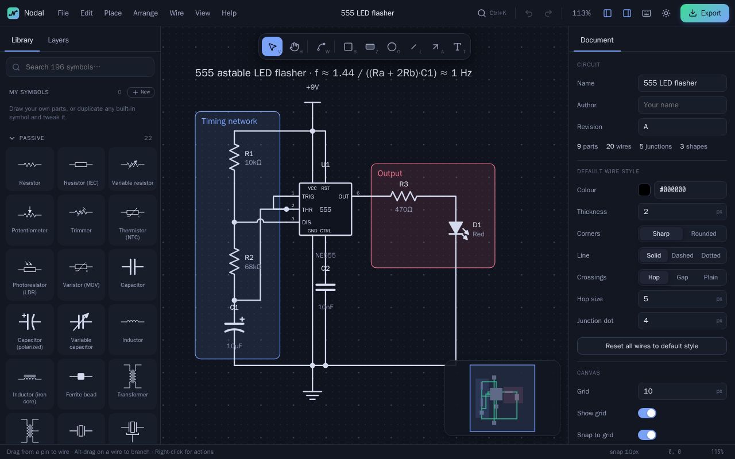
Task: Switch to the Layers tab
Action: [x=58, y=40]
